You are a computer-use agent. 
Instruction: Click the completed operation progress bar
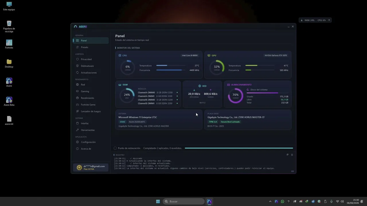click(x=239, y=148)
